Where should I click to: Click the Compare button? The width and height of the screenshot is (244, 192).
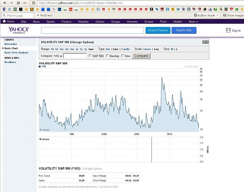(141, 56)
